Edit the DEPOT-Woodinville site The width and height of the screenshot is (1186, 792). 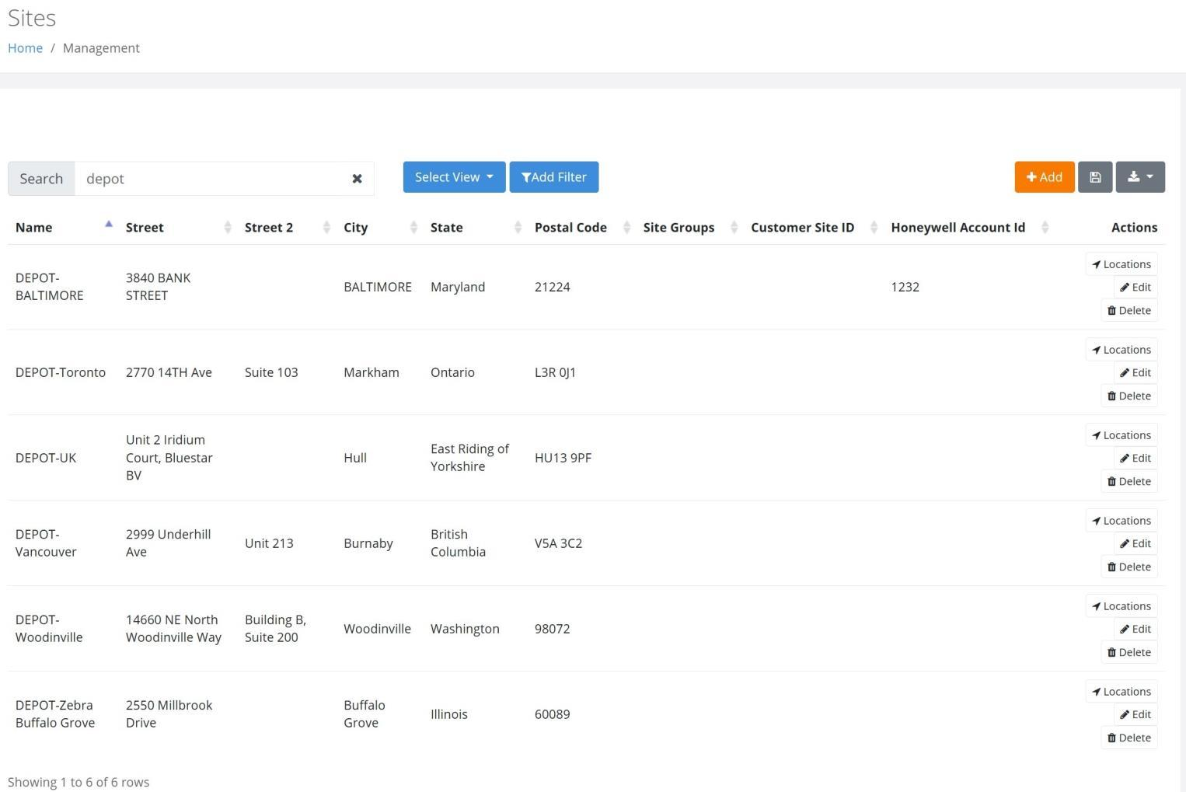[1135, 629]
